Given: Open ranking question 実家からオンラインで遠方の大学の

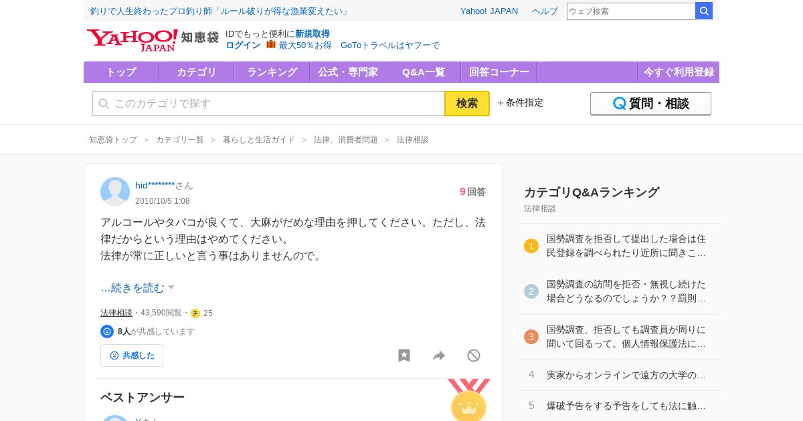Looking at the screenshot, I should pos(626,375).
